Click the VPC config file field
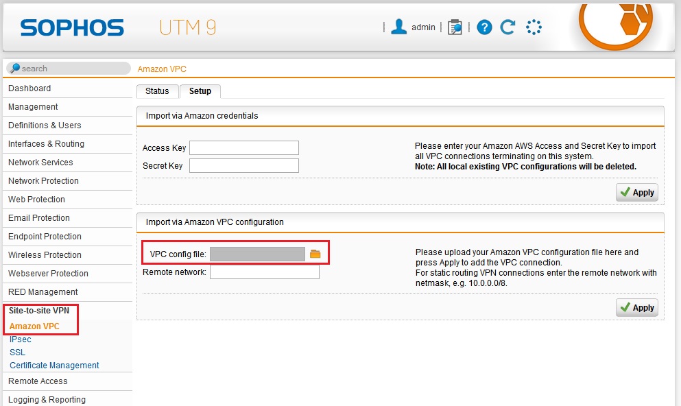 [258, 254]
